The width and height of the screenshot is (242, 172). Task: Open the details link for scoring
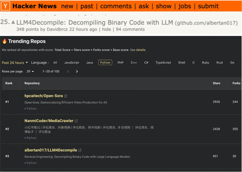coord(141,50)
